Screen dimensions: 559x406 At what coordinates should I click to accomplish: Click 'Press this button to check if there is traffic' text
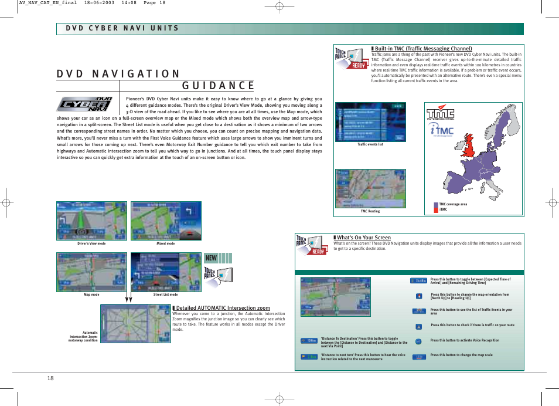point(473,325)
